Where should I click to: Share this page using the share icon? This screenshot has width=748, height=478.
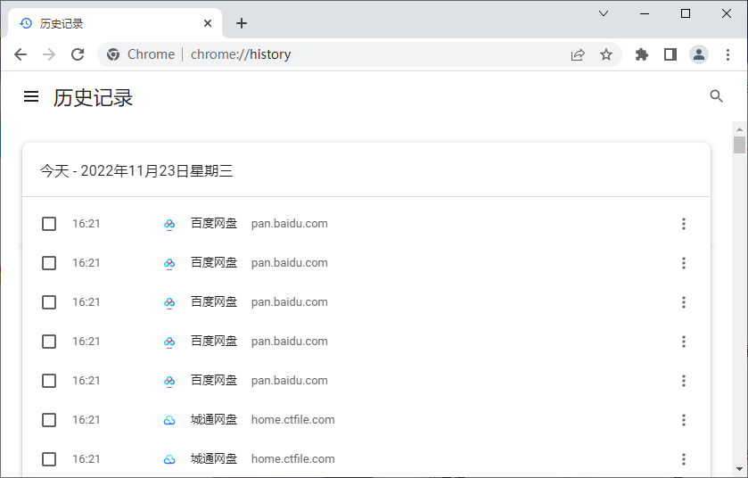point(578,55)
